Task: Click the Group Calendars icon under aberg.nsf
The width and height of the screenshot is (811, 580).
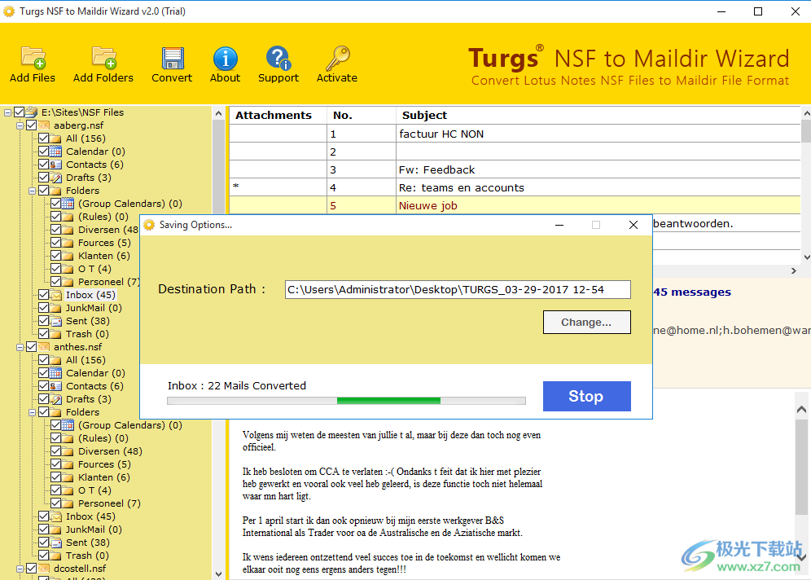Action: [68, 204]
